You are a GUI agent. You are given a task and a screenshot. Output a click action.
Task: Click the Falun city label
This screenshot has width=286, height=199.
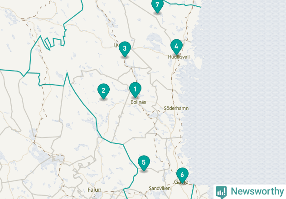(94, 190)
